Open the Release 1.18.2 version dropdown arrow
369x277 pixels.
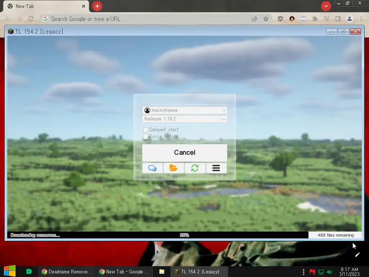pyautogui.click(x=224, y=119)
